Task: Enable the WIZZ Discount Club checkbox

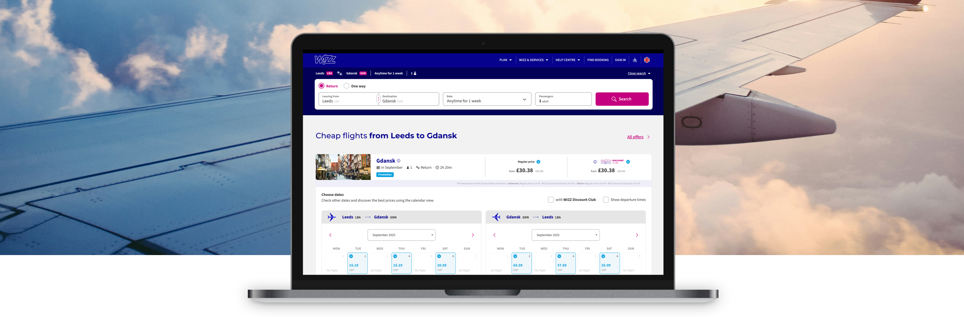Action: tap(551, 200)
